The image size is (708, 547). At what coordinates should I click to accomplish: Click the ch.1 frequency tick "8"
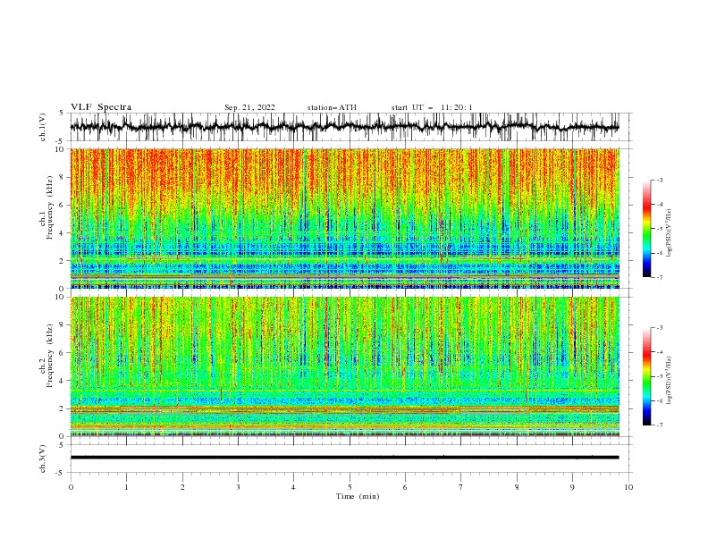click(62, 177)
